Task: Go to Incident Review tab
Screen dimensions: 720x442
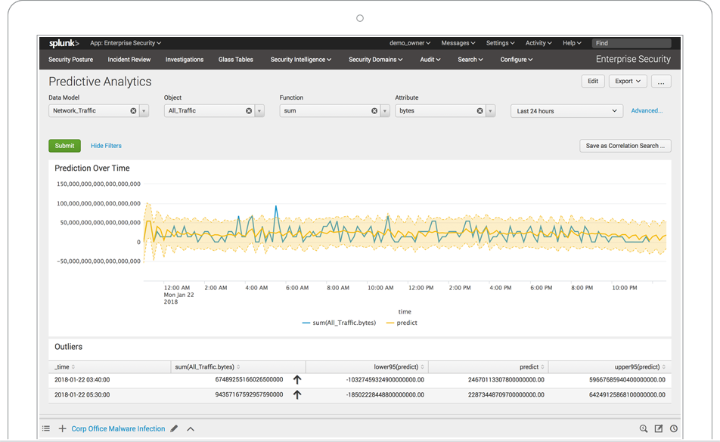Action: pos(129,60)
